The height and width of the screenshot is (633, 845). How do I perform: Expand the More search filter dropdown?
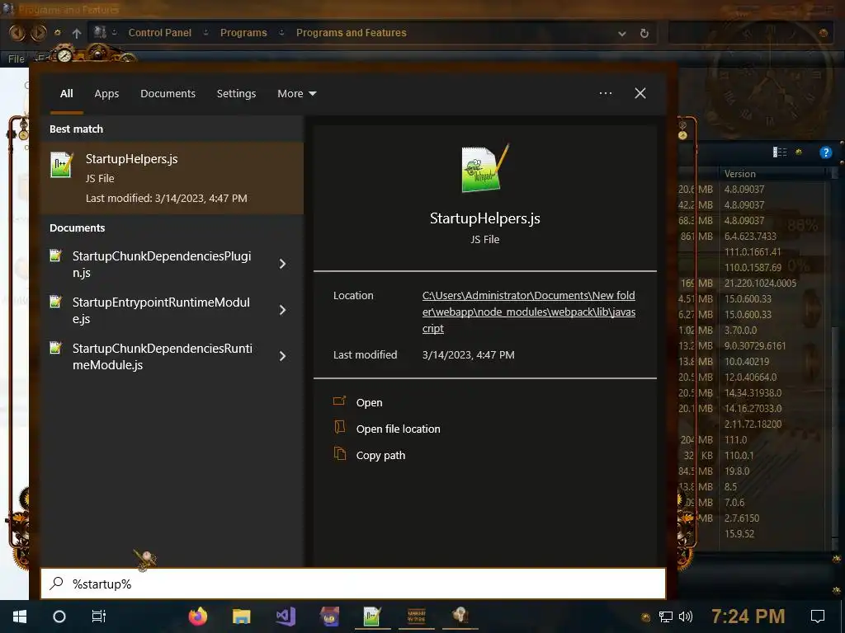(x=296, y=94)
